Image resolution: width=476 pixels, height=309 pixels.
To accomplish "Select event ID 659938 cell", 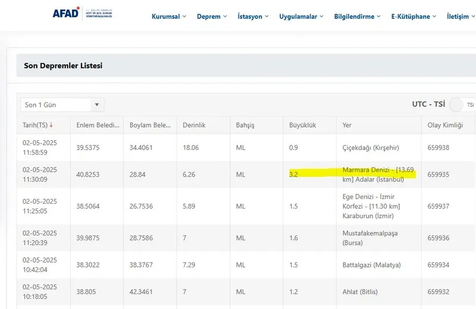I will click(x=439, y=147).
